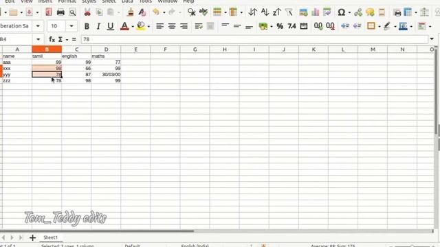The image size is (440, 247).
Task: Format as date with the calendar icon
Action: tap(304, 26)
